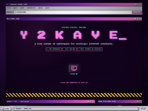Open the Help menu
The width and height of the screenshot is (148, 111).
pos(47,8)
